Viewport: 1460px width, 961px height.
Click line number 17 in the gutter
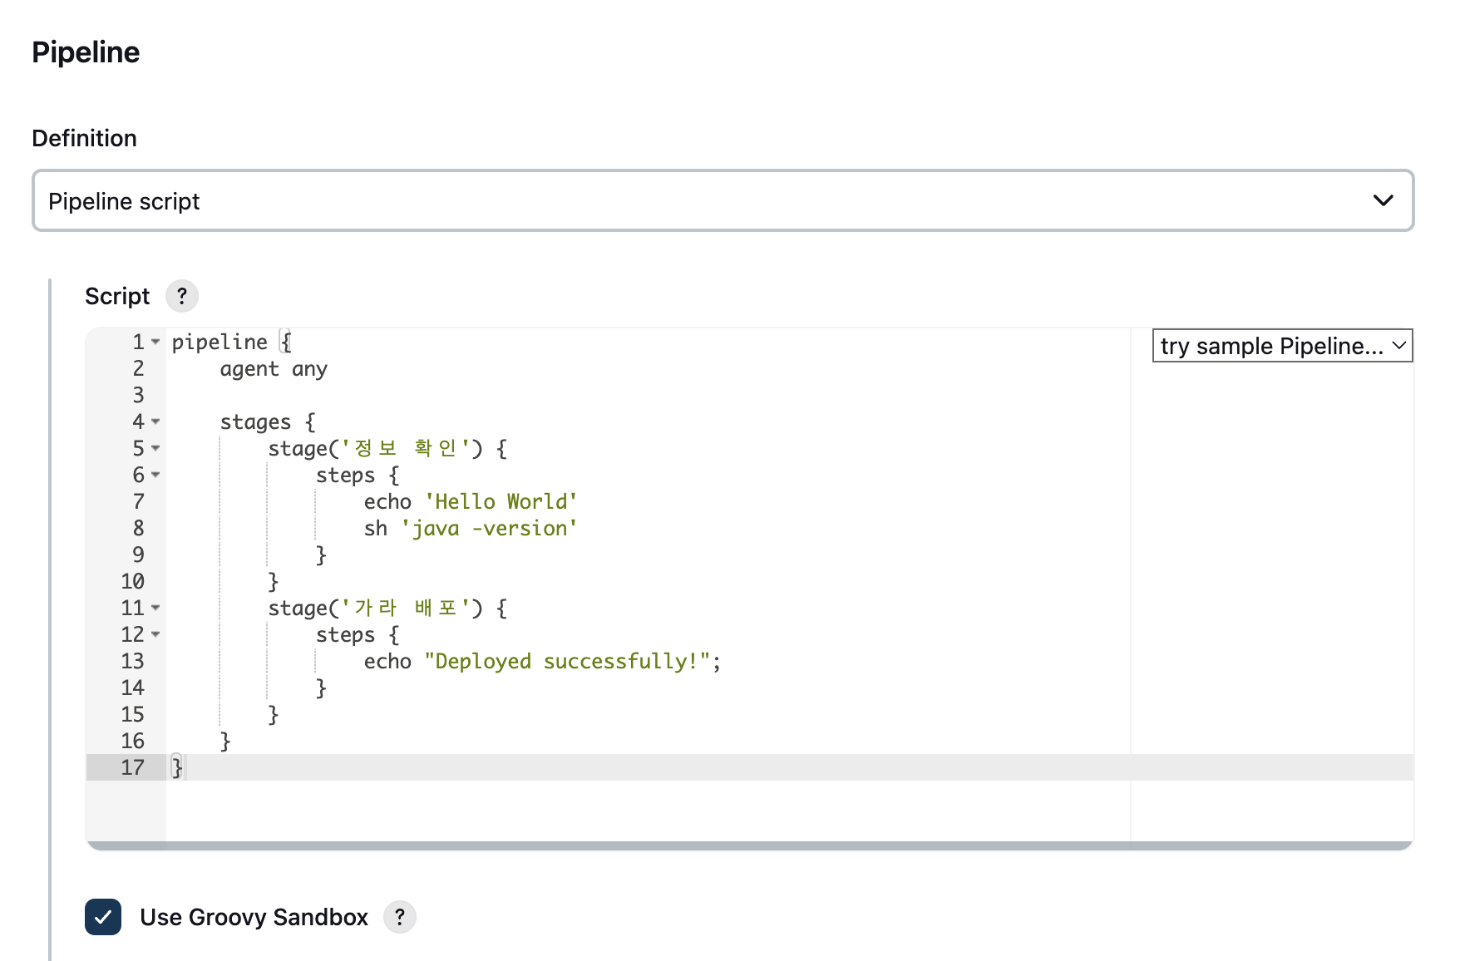[x=132, y=767]
